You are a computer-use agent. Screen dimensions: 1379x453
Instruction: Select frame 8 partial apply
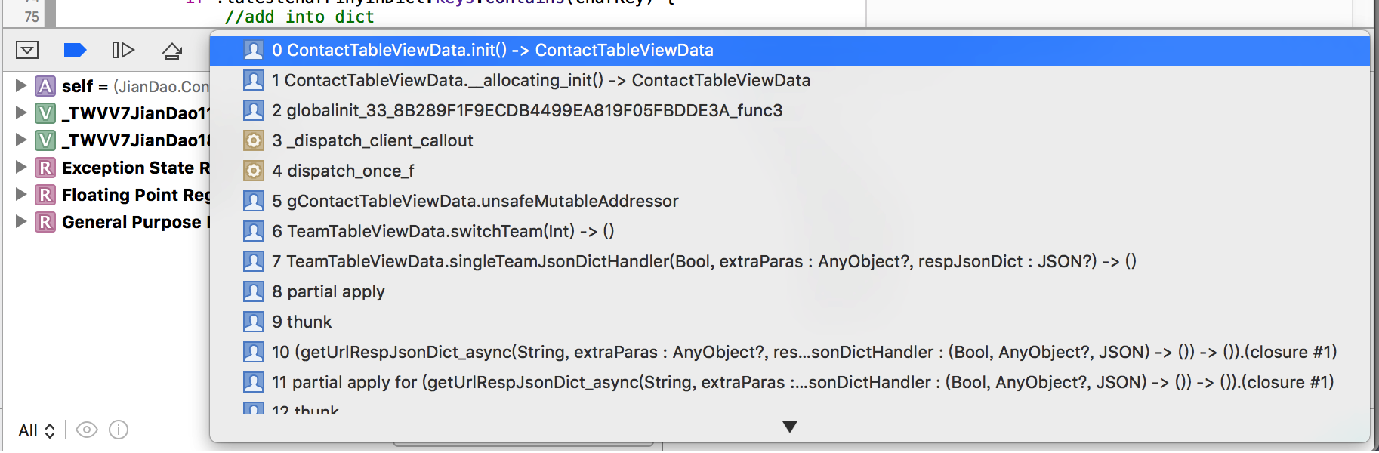click(328, 292)
